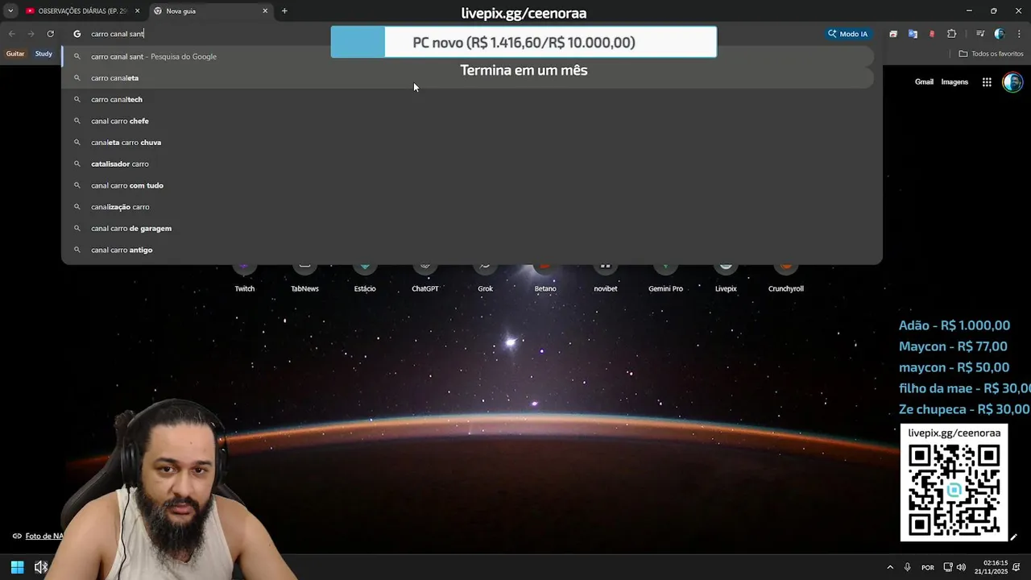Pick the 'canal carro chefe' suggestion
The height and width of the screenshot is (580, 1031).
tap(468, 121)
